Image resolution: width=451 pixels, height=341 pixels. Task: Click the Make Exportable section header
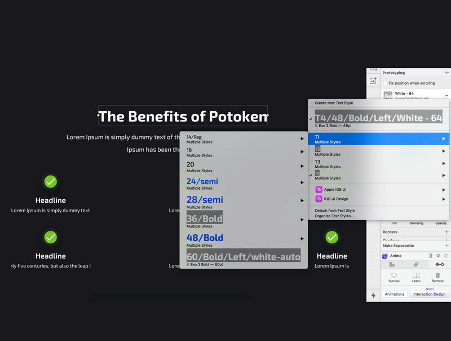[398, 246]
